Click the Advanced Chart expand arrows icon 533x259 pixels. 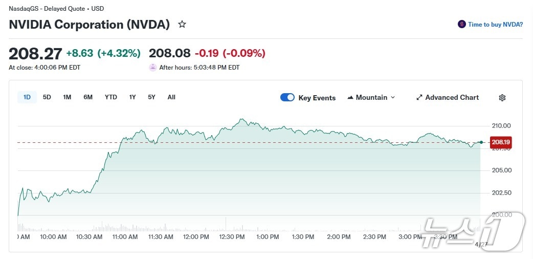click(419, 97)
